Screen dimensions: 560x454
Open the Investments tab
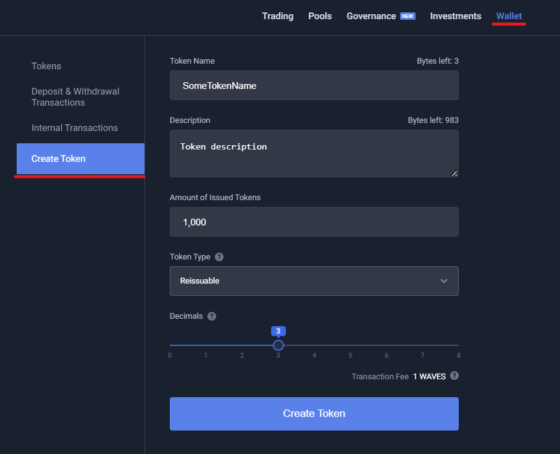point(456,16)
